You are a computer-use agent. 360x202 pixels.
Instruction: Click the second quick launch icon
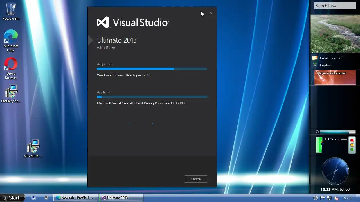(x=46, y=198)
